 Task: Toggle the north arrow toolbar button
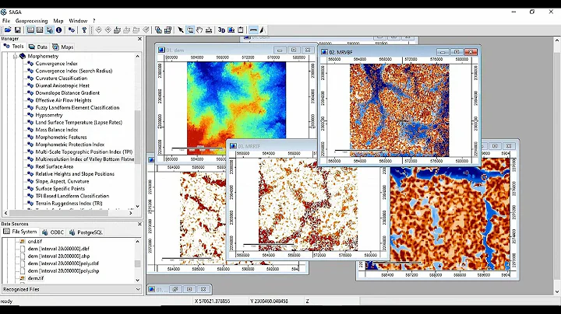(262, 30)
